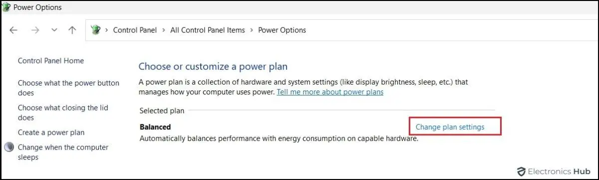Image resolution: width=599 pixels, height=180 pixels.
Task: Expand the chevron before Control Panel breadcrumb
Action: pyautogui.click(x=107, y=30)
